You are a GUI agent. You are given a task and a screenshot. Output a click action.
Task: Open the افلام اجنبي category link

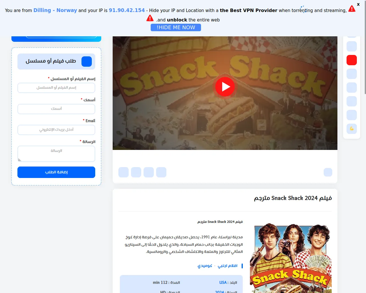point(228,266)
